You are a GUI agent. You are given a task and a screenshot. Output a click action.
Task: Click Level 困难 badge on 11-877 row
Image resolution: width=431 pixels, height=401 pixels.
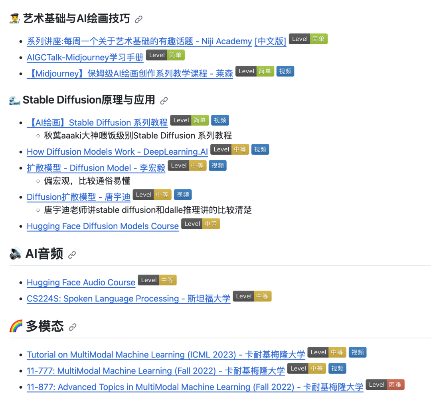click(385, 385)
